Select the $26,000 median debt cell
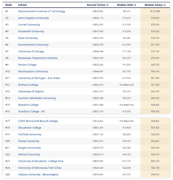Image resolution: width=173 pixels, height=180 pixels. pos(126,141)
